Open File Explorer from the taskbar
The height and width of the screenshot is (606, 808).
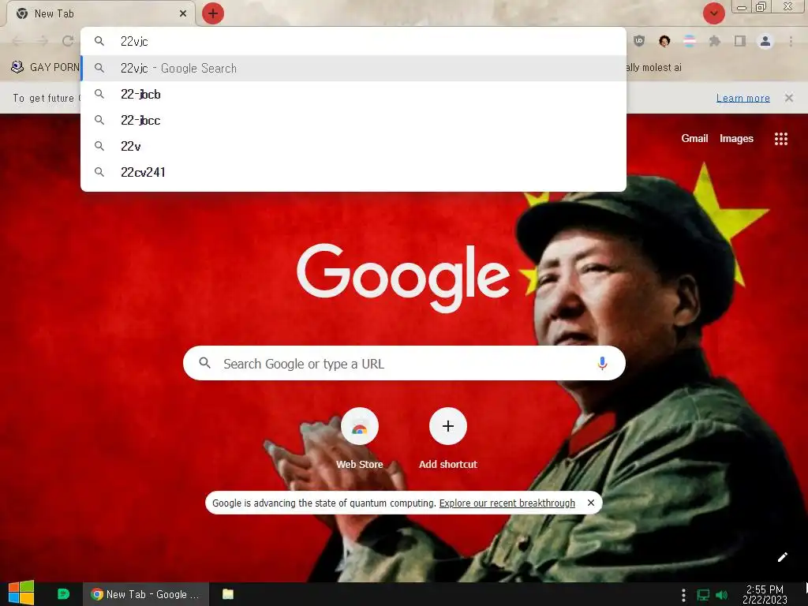(x=228, y=594)
